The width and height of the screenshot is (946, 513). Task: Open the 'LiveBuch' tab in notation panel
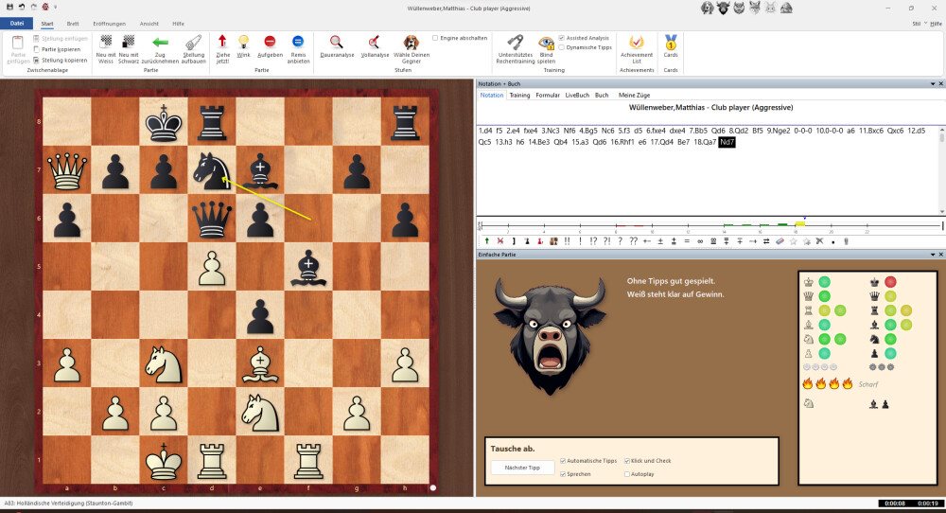point(577,95)
